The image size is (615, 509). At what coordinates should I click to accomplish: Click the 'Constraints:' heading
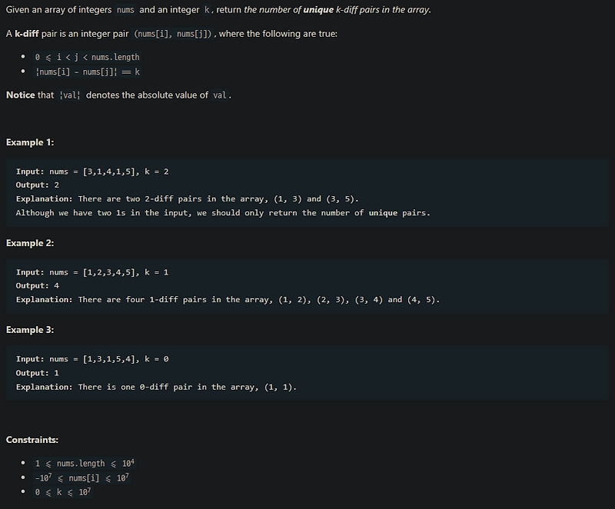point(32,440)
